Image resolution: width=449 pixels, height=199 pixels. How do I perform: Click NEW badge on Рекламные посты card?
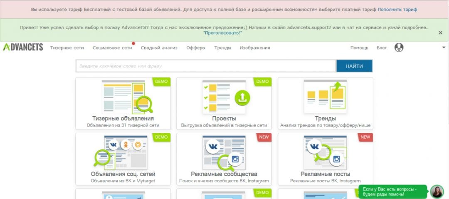point(365,137)
